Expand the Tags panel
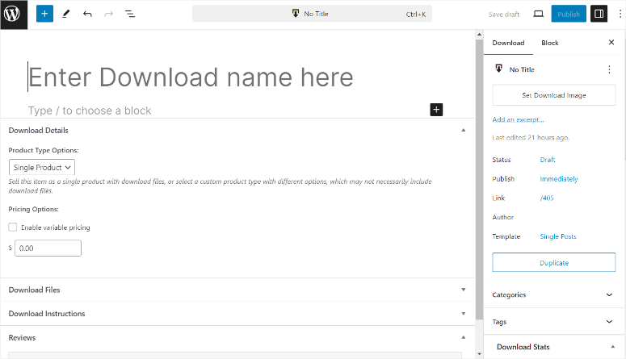Screen dimensions: 626x359 (x=552, y=322)
